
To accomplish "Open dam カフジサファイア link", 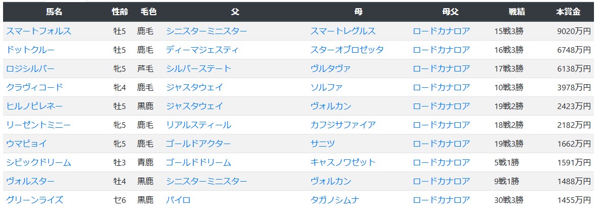I will [343, 125].
